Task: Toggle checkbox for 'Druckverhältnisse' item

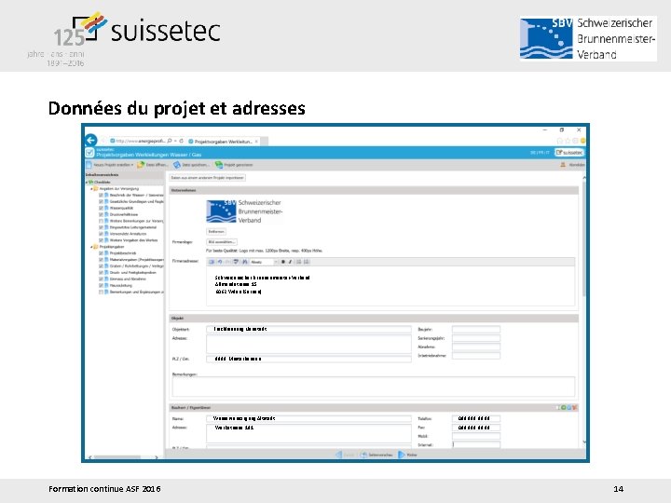Action: click(101, 214)
